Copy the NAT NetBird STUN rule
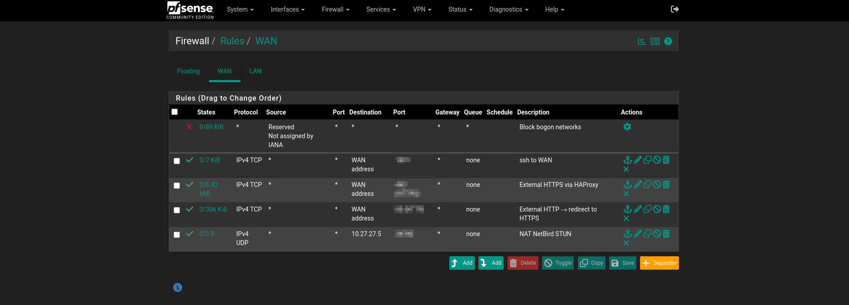Screen dimensions: 849x305 [647, 233]
